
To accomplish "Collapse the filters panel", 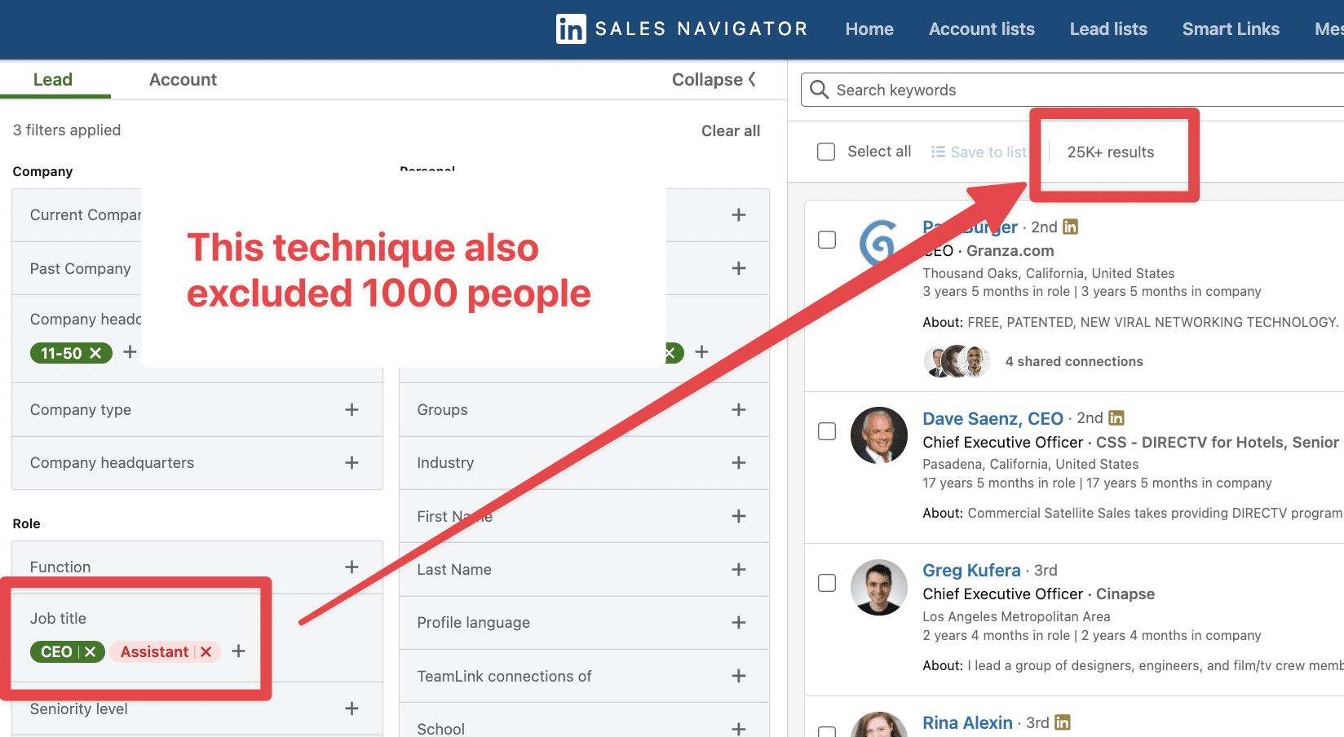I will (714, 79).
